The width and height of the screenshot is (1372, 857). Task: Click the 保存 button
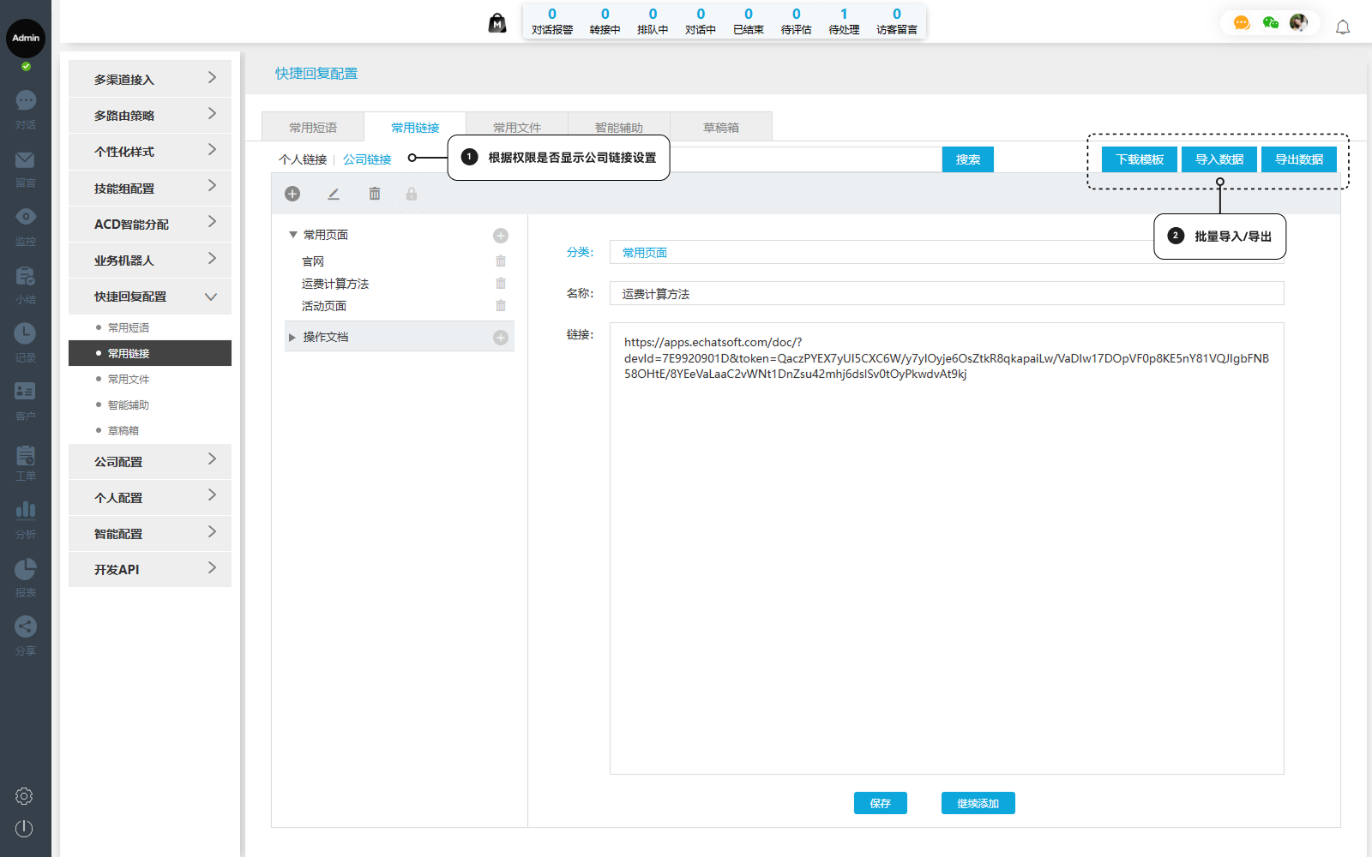[x=880, y=803]
